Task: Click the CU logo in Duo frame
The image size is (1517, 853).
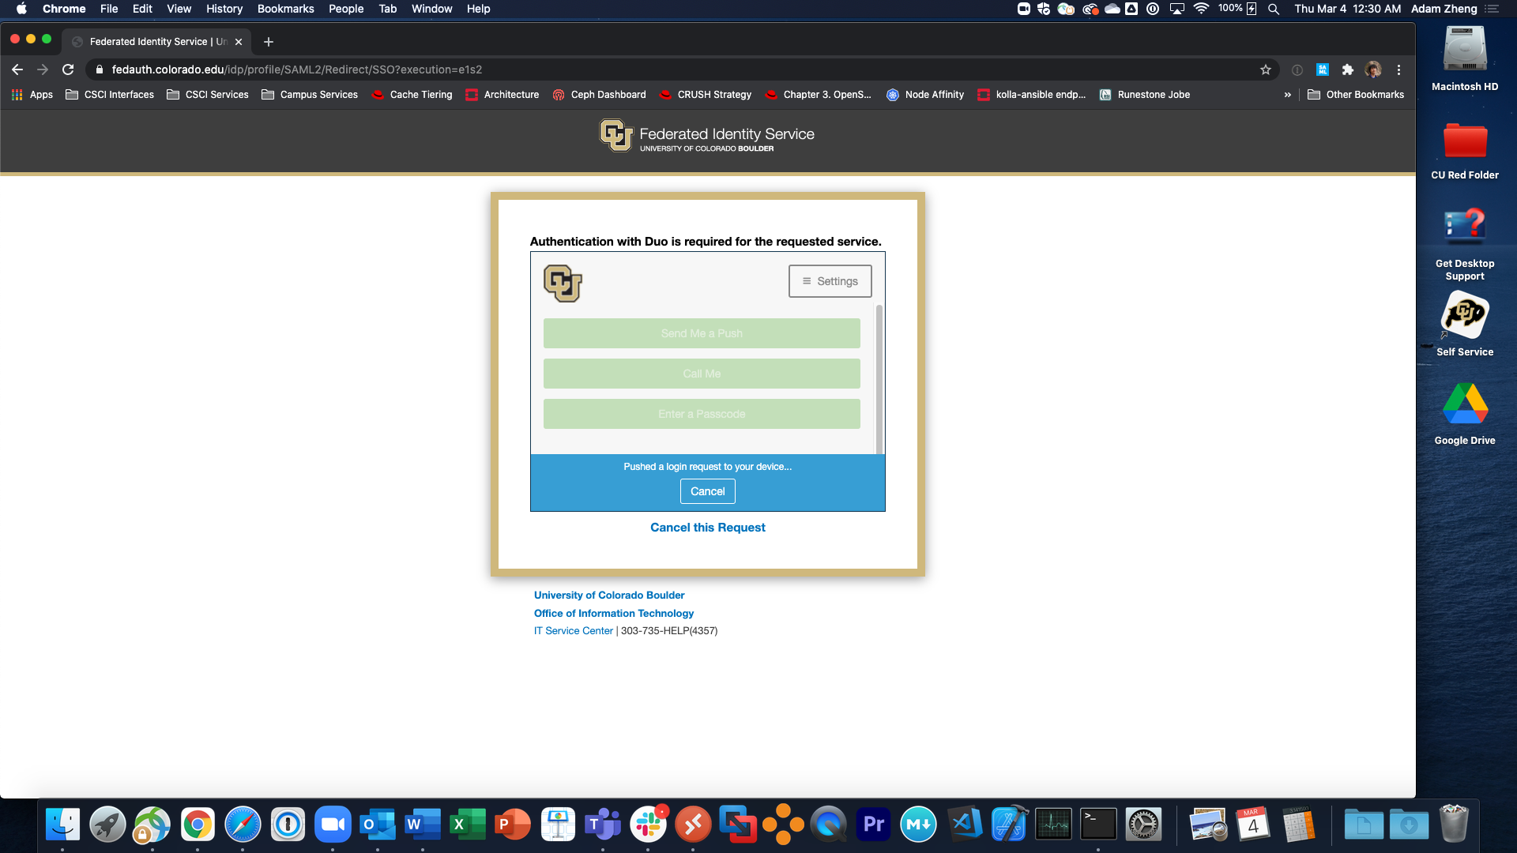Action: click(x=563, y=283)
